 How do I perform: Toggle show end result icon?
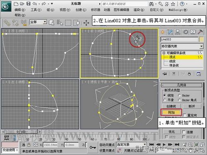(x=174, y=74)
